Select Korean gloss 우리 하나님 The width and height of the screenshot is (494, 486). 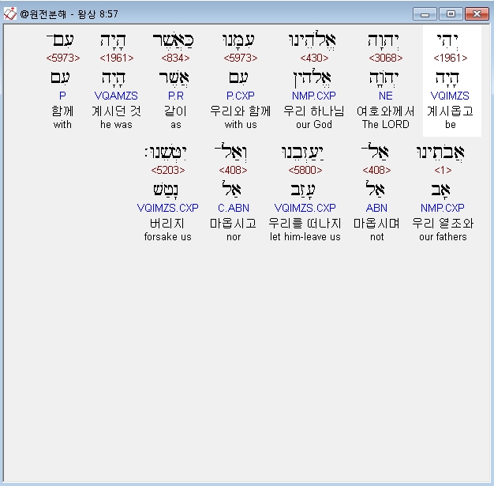coord(314,111)
